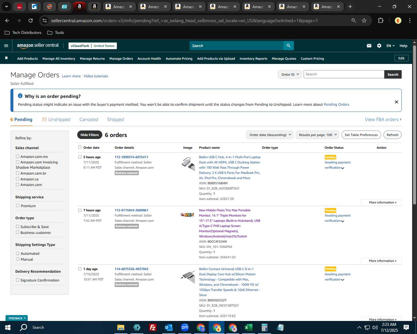Go back with the browser back arrow
This screenshot has width=417, height=334.
[x=7, y=21]
